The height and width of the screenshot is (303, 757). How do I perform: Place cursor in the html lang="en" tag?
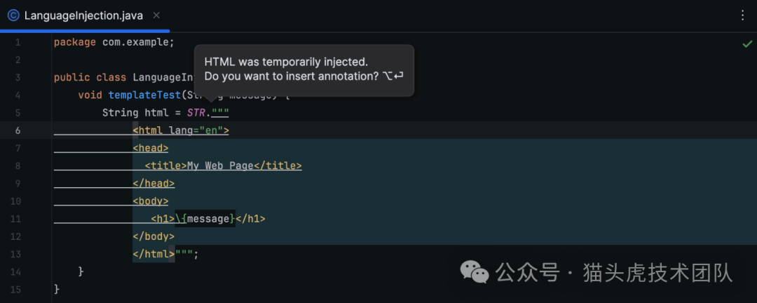181,130
